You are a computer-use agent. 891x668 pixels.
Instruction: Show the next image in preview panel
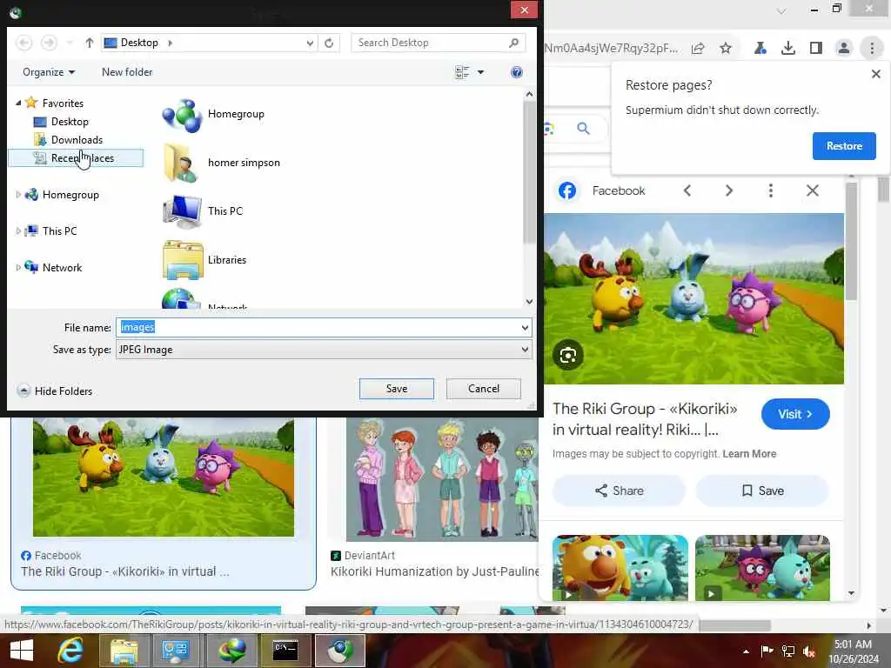pos(729,190)
